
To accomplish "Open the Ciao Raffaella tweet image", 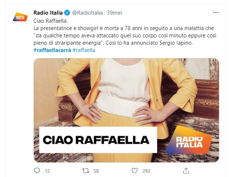I will [126, 110].
